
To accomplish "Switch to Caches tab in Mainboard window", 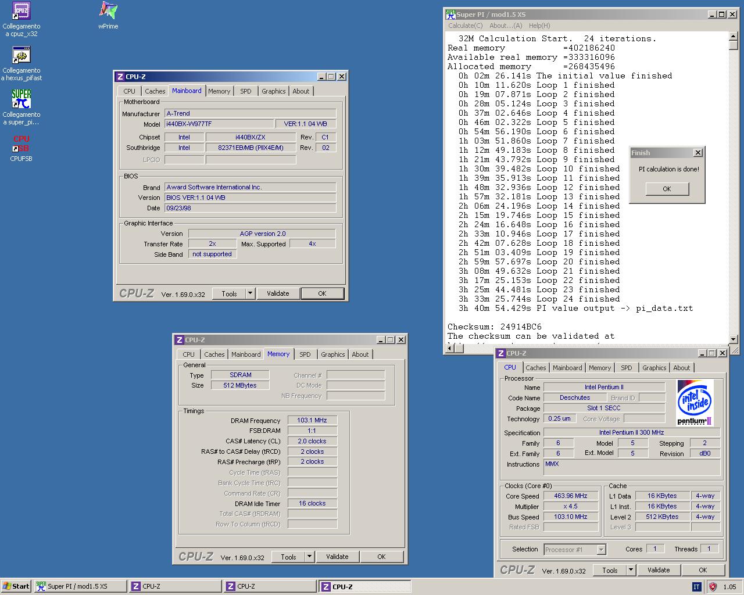I will click(x=155, y=91).
